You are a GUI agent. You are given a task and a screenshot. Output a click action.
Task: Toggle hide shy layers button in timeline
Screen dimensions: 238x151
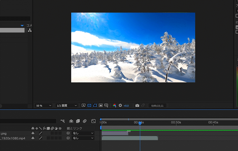[71, 121]
